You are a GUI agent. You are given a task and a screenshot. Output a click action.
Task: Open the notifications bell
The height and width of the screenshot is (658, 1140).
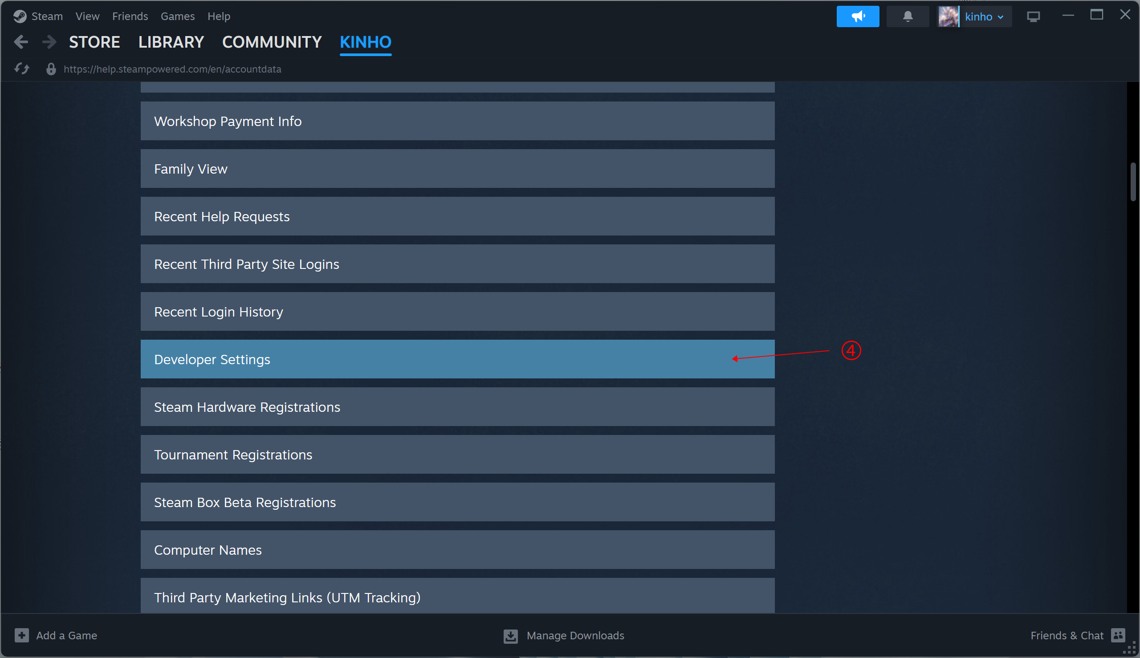click(x=907, y=17)
